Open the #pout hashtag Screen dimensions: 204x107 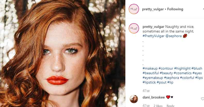162,82
